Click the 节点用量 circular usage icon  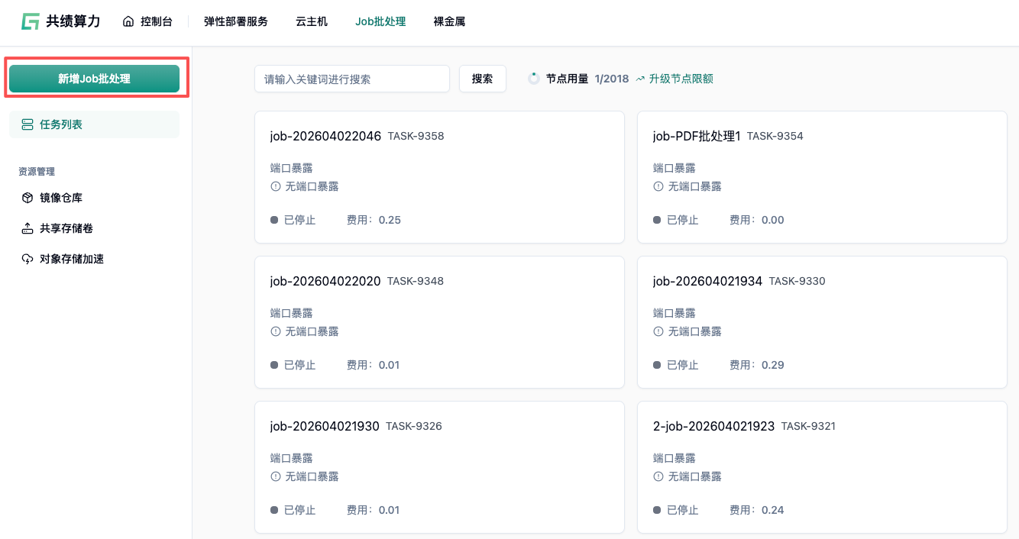click(x=534, y=79)
